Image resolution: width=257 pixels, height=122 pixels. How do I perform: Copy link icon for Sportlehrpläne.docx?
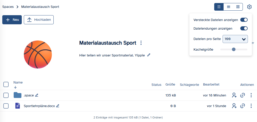click(243, 106)
